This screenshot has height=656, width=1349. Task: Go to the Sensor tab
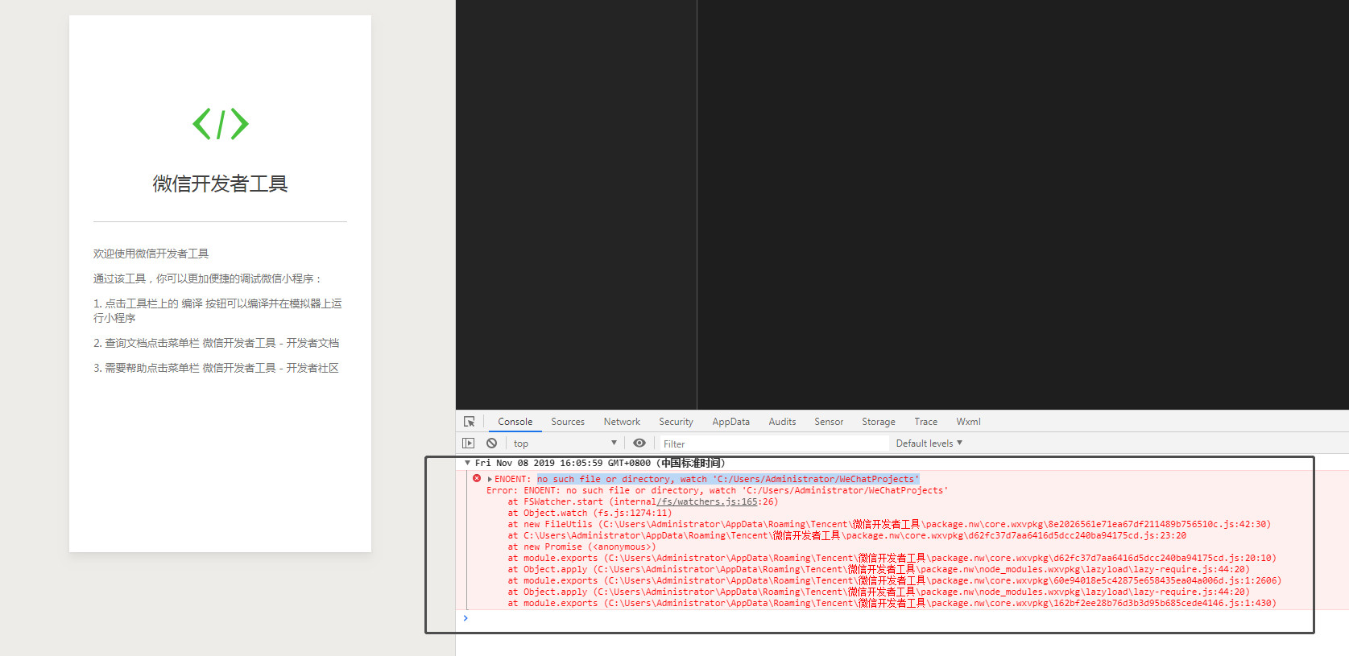(829, 422)
